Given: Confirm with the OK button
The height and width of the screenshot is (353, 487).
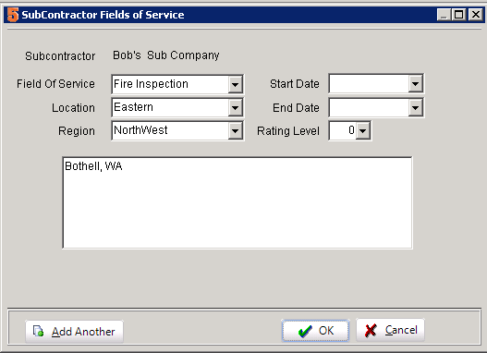Looking at the screenshot, I should (315, 331).
